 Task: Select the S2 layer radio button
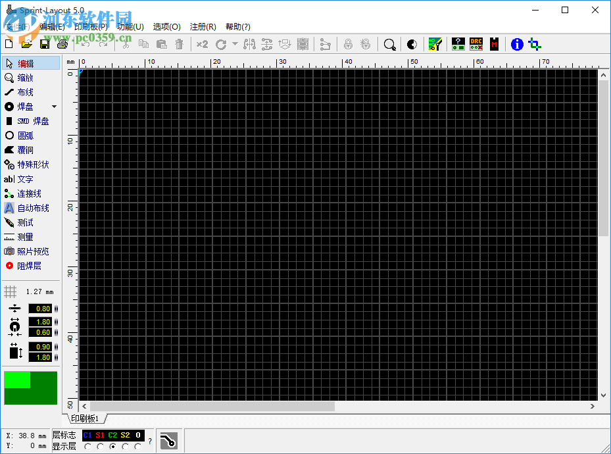coord(125,447)
